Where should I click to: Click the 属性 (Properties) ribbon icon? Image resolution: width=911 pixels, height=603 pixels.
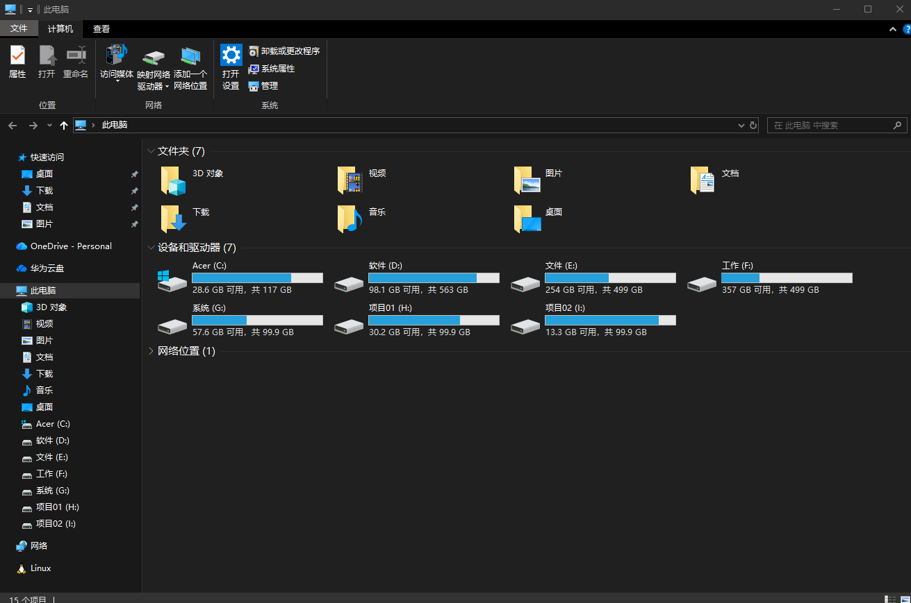[17, 56]
